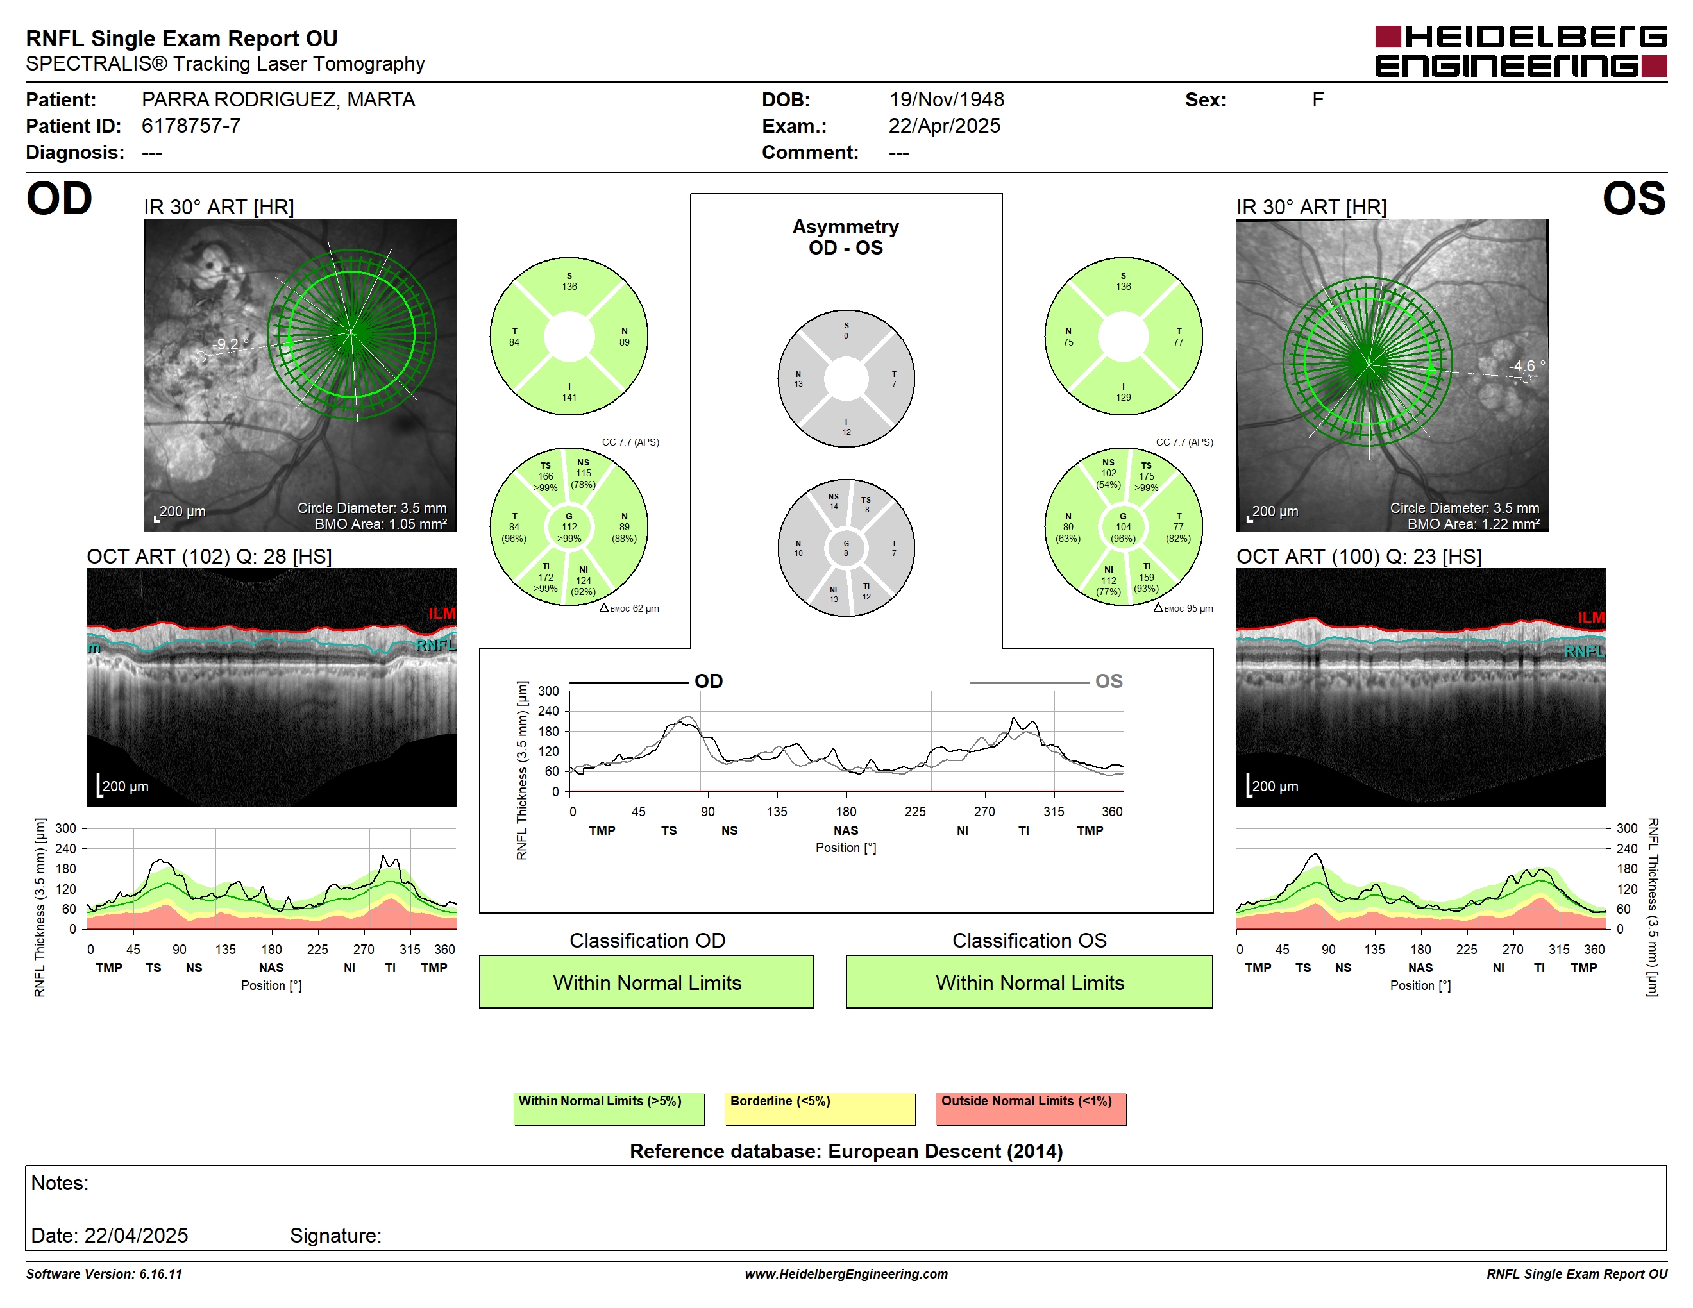This screenshot has height=1308, width=1693.
Task: Click the large OD eye heading
Action: pos(59,198)
